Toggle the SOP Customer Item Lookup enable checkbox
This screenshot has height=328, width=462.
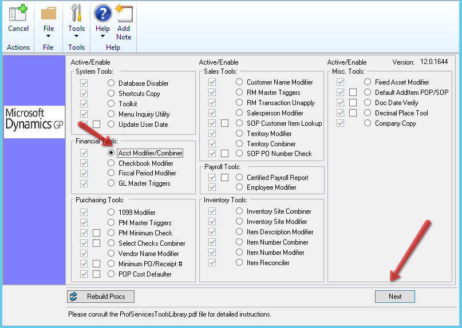click(x=224, y=123)
